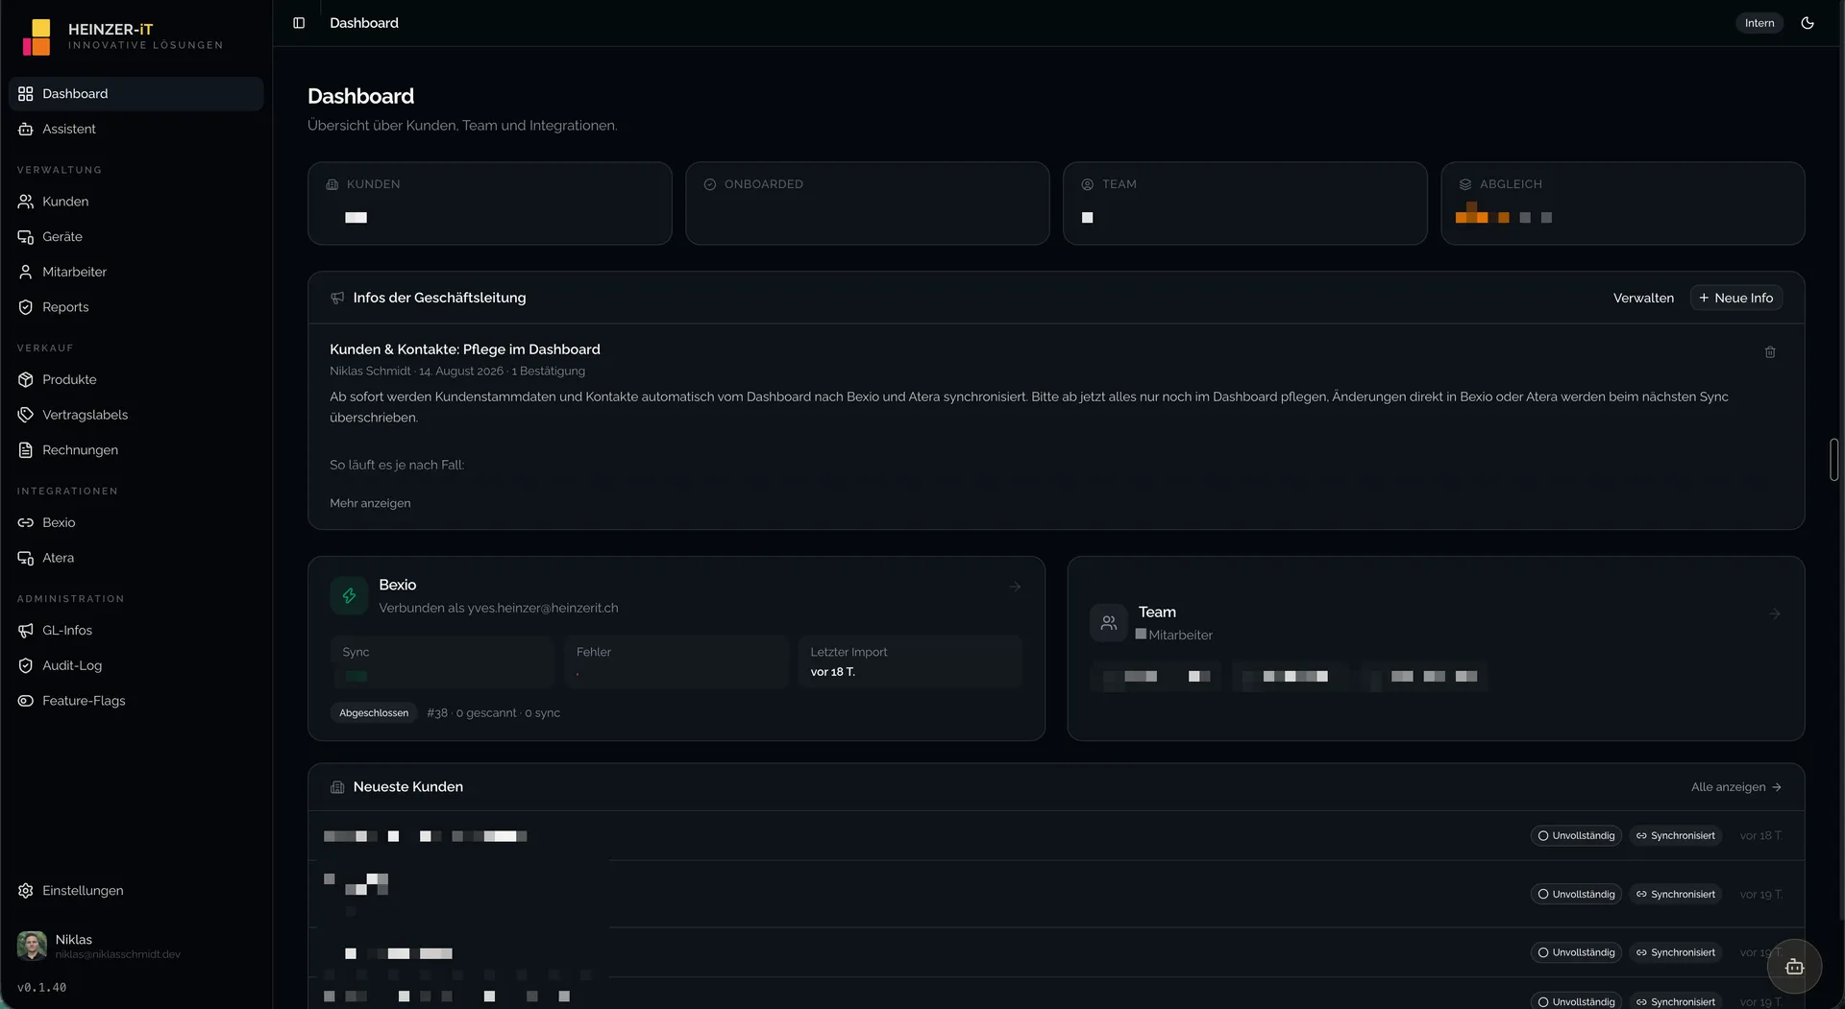Click the page scrollbar thumb
1845x1009 pixels.
1833,460
